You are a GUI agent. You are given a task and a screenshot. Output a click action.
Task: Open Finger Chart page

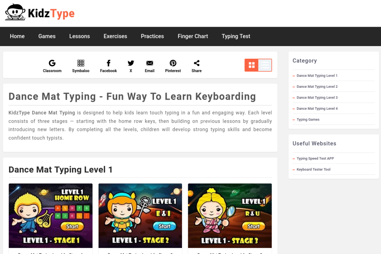point(193,36)
